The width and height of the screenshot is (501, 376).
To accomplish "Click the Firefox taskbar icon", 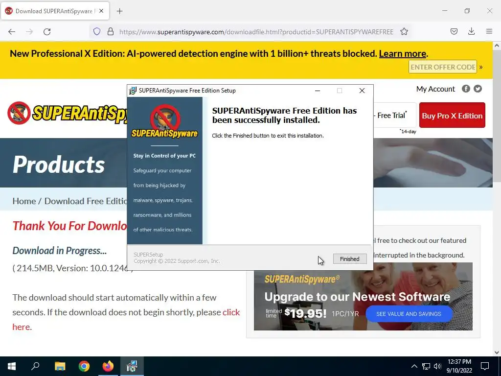I will [x=108, y=366].
